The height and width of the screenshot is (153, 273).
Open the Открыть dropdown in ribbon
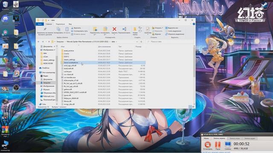pyautogui.click(x=157, y=28)
